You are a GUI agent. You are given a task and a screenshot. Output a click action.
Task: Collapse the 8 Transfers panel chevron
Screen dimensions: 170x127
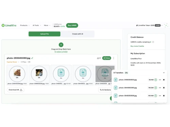click(x=164, y=73)
